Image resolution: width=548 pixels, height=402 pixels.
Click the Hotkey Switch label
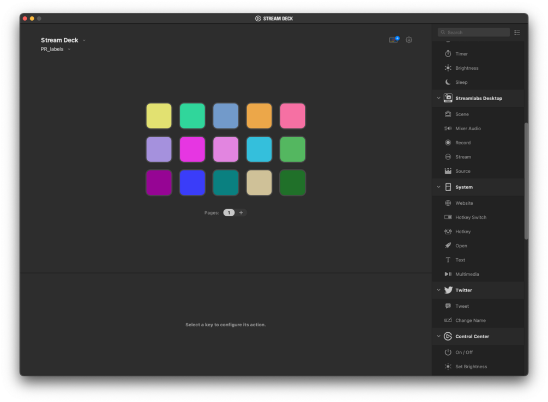pyautogui.click(x=471, y=217)
